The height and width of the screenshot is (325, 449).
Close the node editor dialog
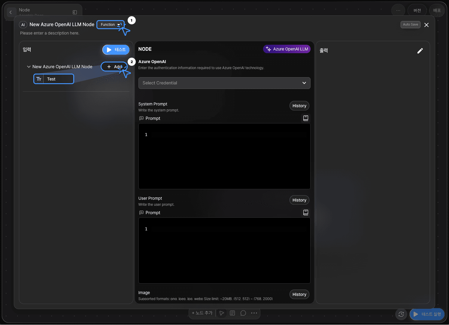point(426,25)
